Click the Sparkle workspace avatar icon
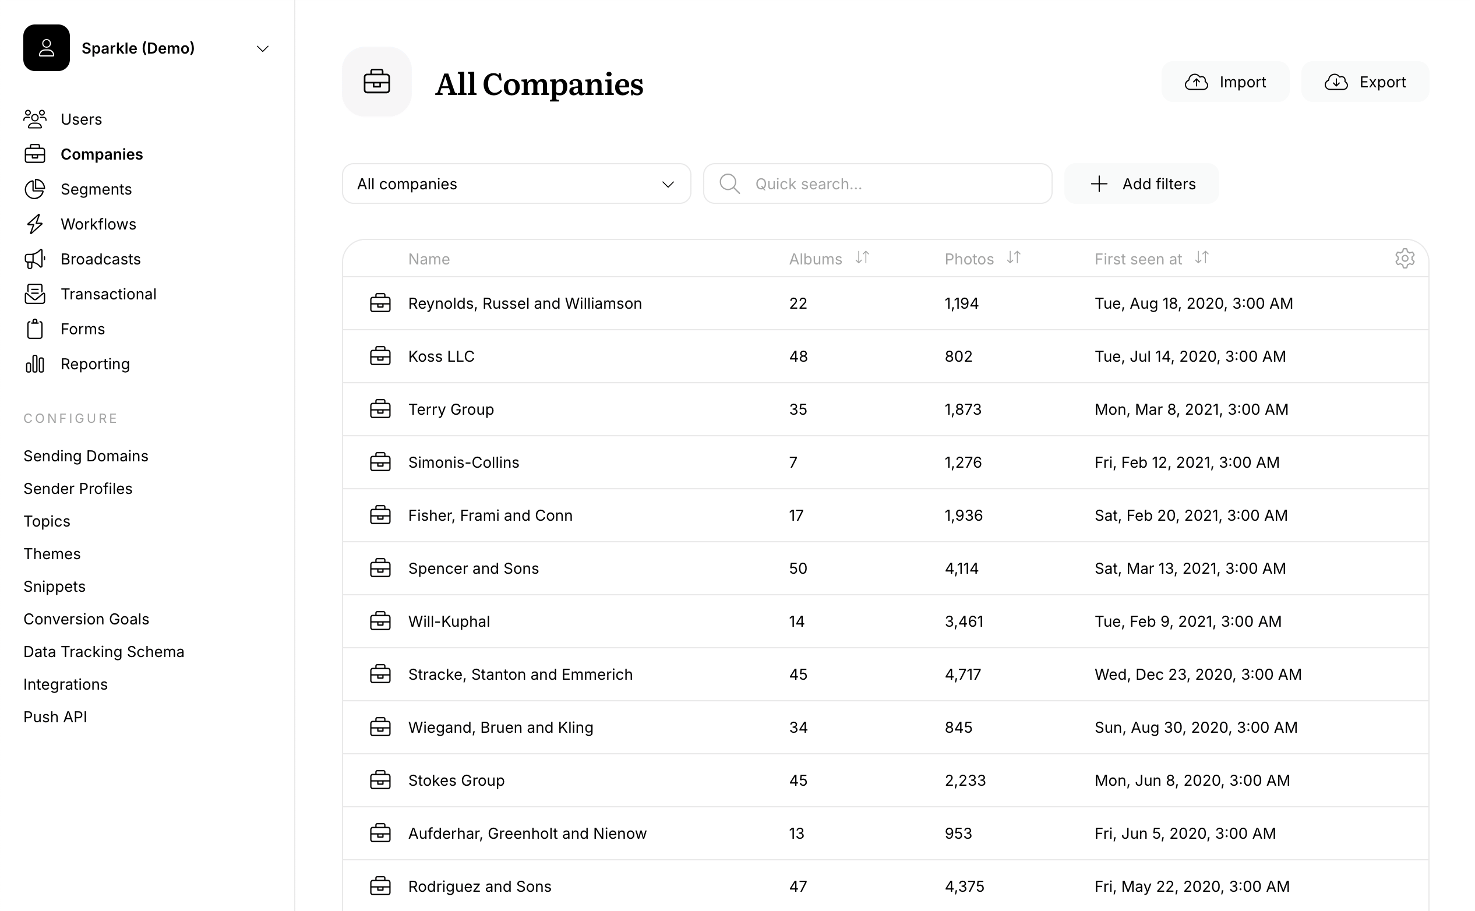 point(47,48)
